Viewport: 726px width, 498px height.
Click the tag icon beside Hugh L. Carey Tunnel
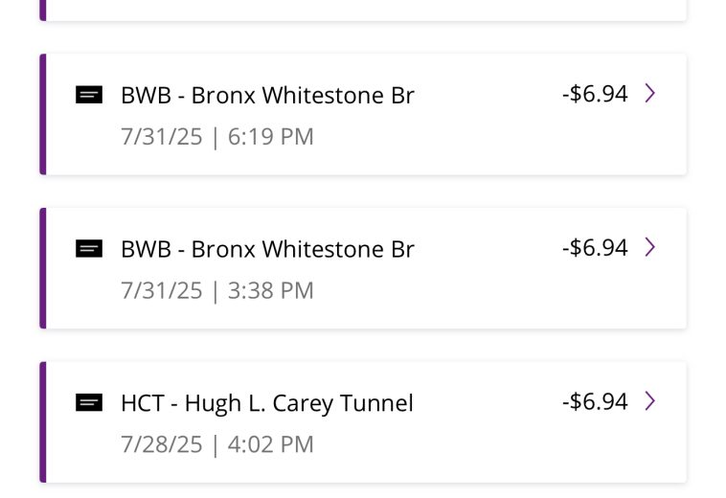point(89,403)
